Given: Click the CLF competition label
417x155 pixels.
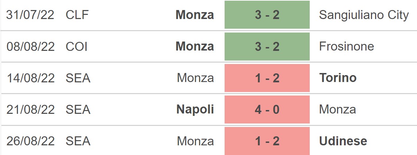Looking at the screenshot, I should (x=76, y=15).
